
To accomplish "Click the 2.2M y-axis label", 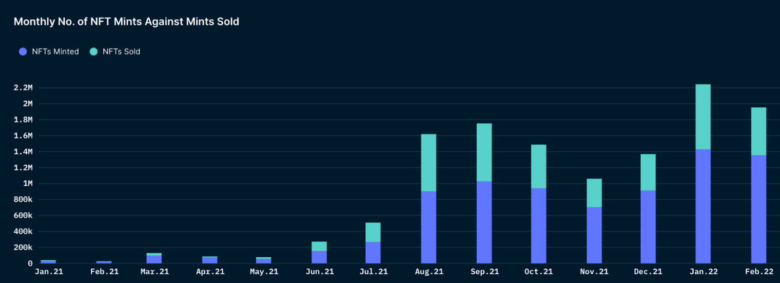I will point(23,88).
